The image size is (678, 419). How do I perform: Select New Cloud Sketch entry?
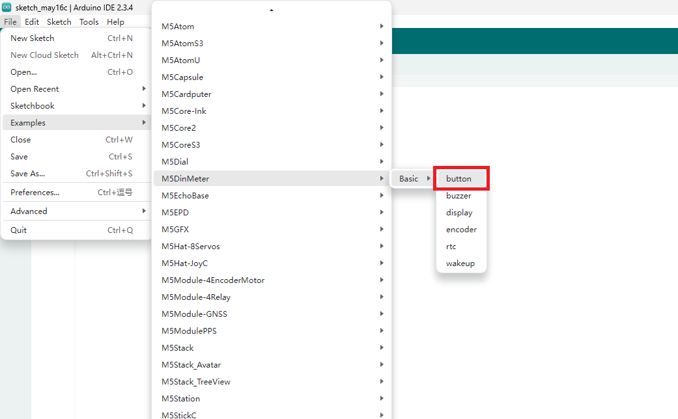77,55
